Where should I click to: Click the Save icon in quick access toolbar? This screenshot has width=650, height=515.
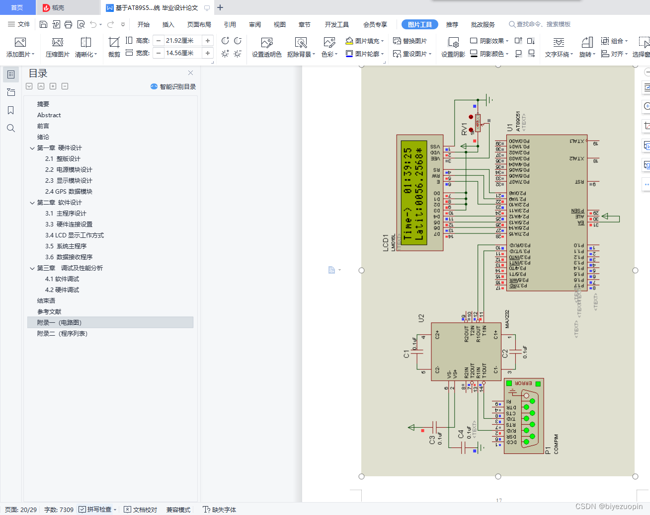click(x=43, y=24)
